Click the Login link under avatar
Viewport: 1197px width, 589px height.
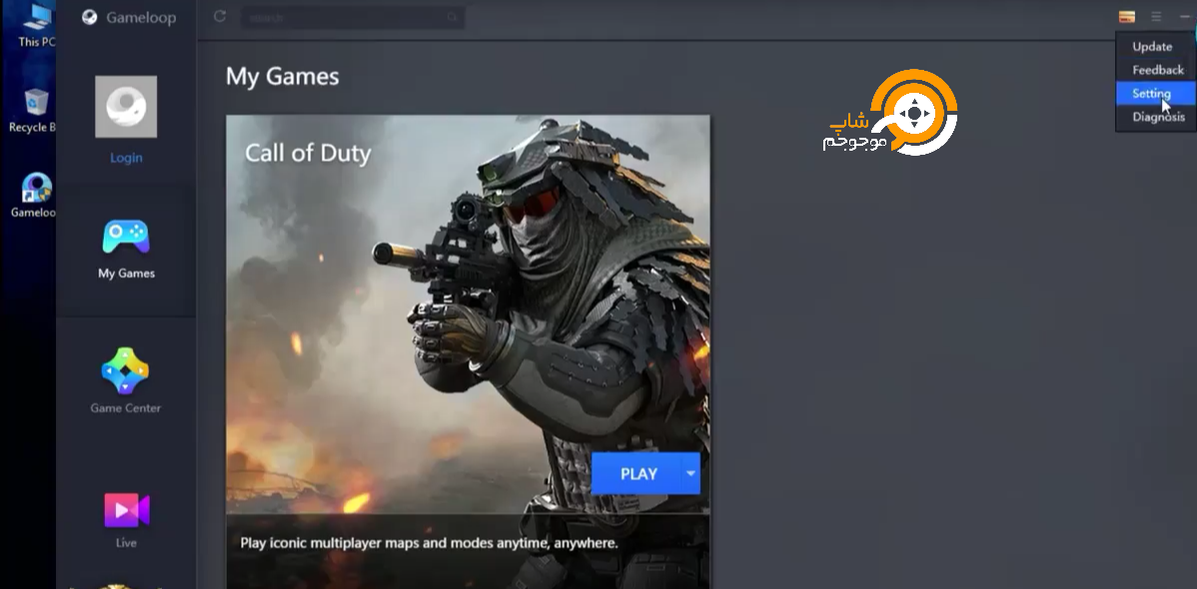pyautogui.click(x=126, y=158)
